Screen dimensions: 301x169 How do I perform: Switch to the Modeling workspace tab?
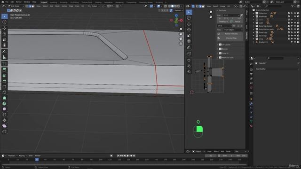[53, 2]
